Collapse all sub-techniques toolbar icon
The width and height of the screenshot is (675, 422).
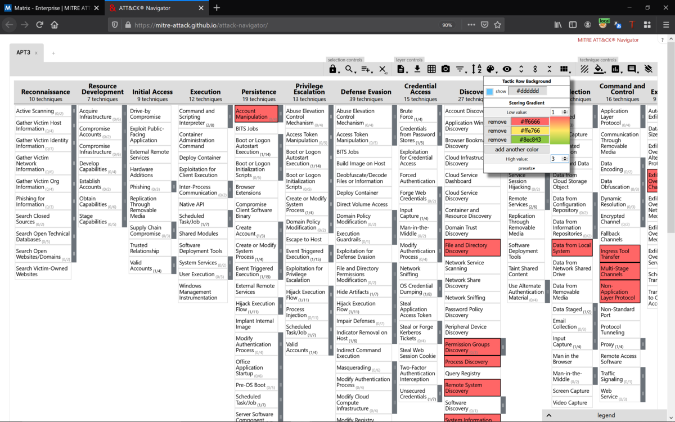pos(550,69)
